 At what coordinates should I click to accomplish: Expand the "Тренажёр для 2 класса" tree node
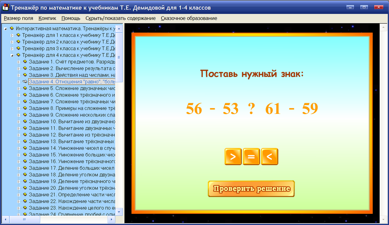click(12, 42)
